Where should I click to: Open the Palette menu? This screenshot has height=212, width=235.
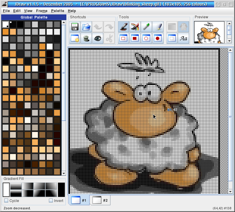(x=58, y=11)
